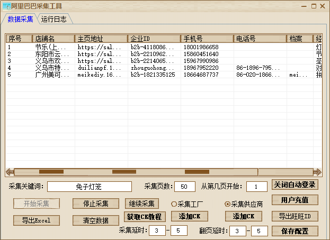Click the right scroll arrow of horizontal scrollbar
Viewport: 330px width, 240px height.
pos(317,172)
